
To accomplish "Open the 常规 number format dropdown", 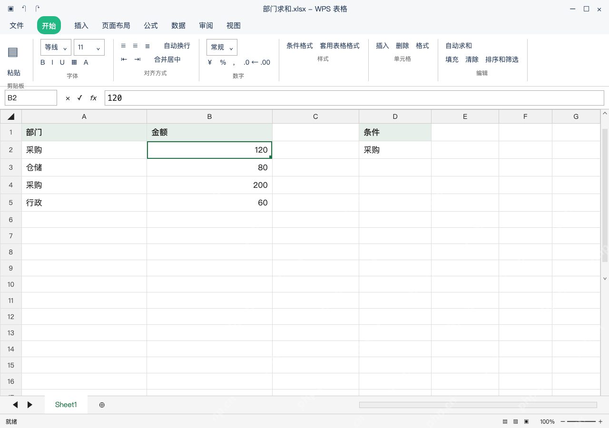I will (x=222, y=47).
